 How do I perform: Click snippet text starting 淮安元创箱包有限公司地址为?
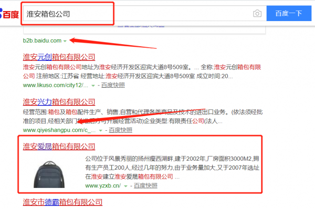coord(142,71)
